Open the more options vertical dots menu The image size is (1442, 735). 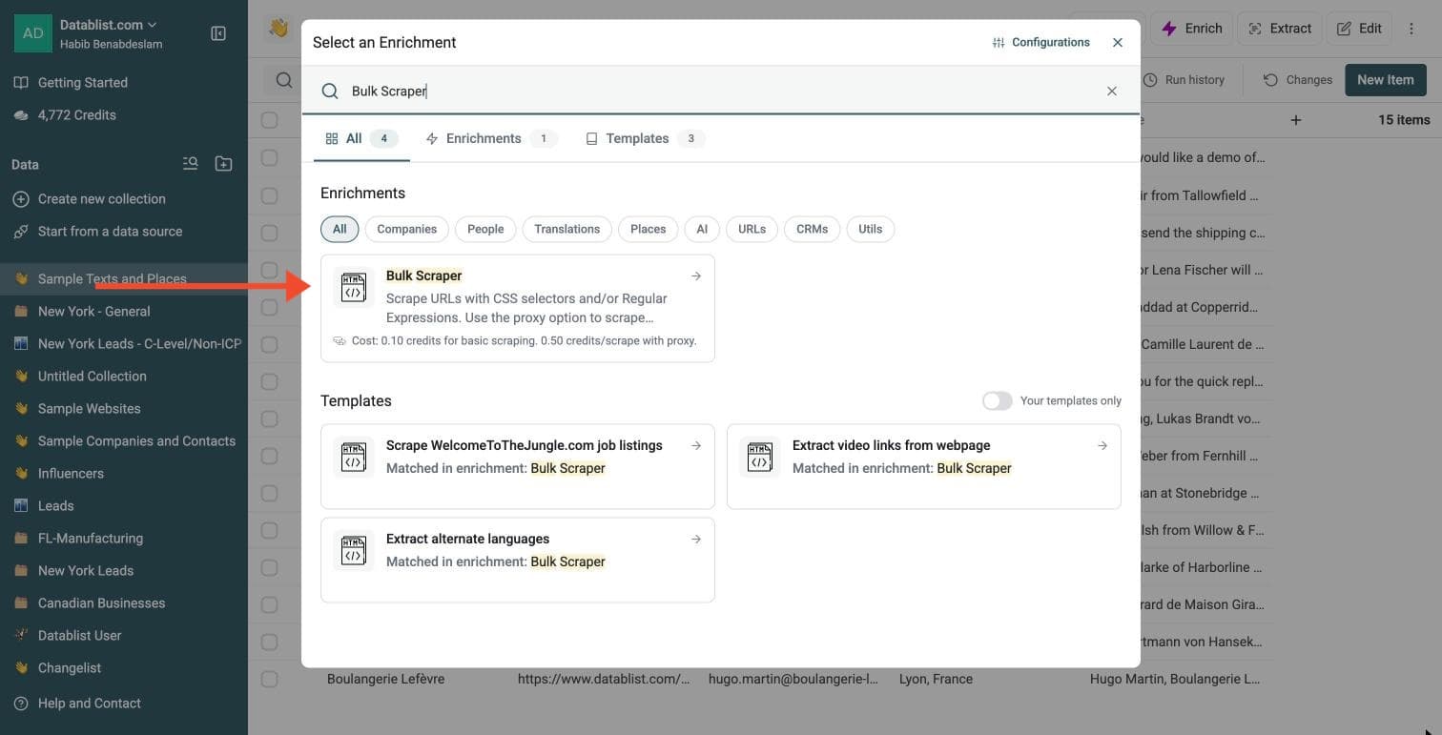point(1411,29)
